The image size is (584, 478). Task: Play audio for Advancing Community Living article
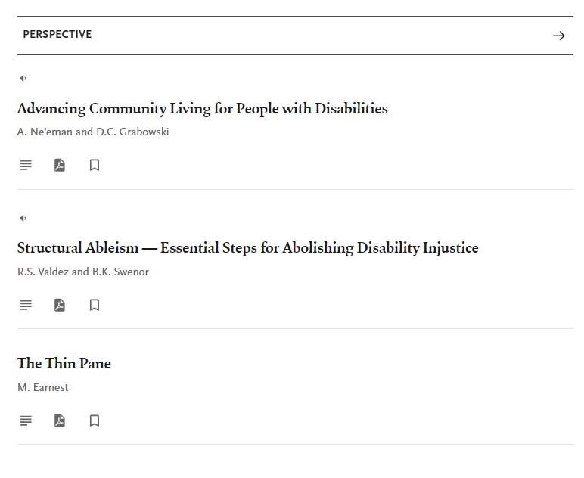pyautogui.click(x=23, y=78)
